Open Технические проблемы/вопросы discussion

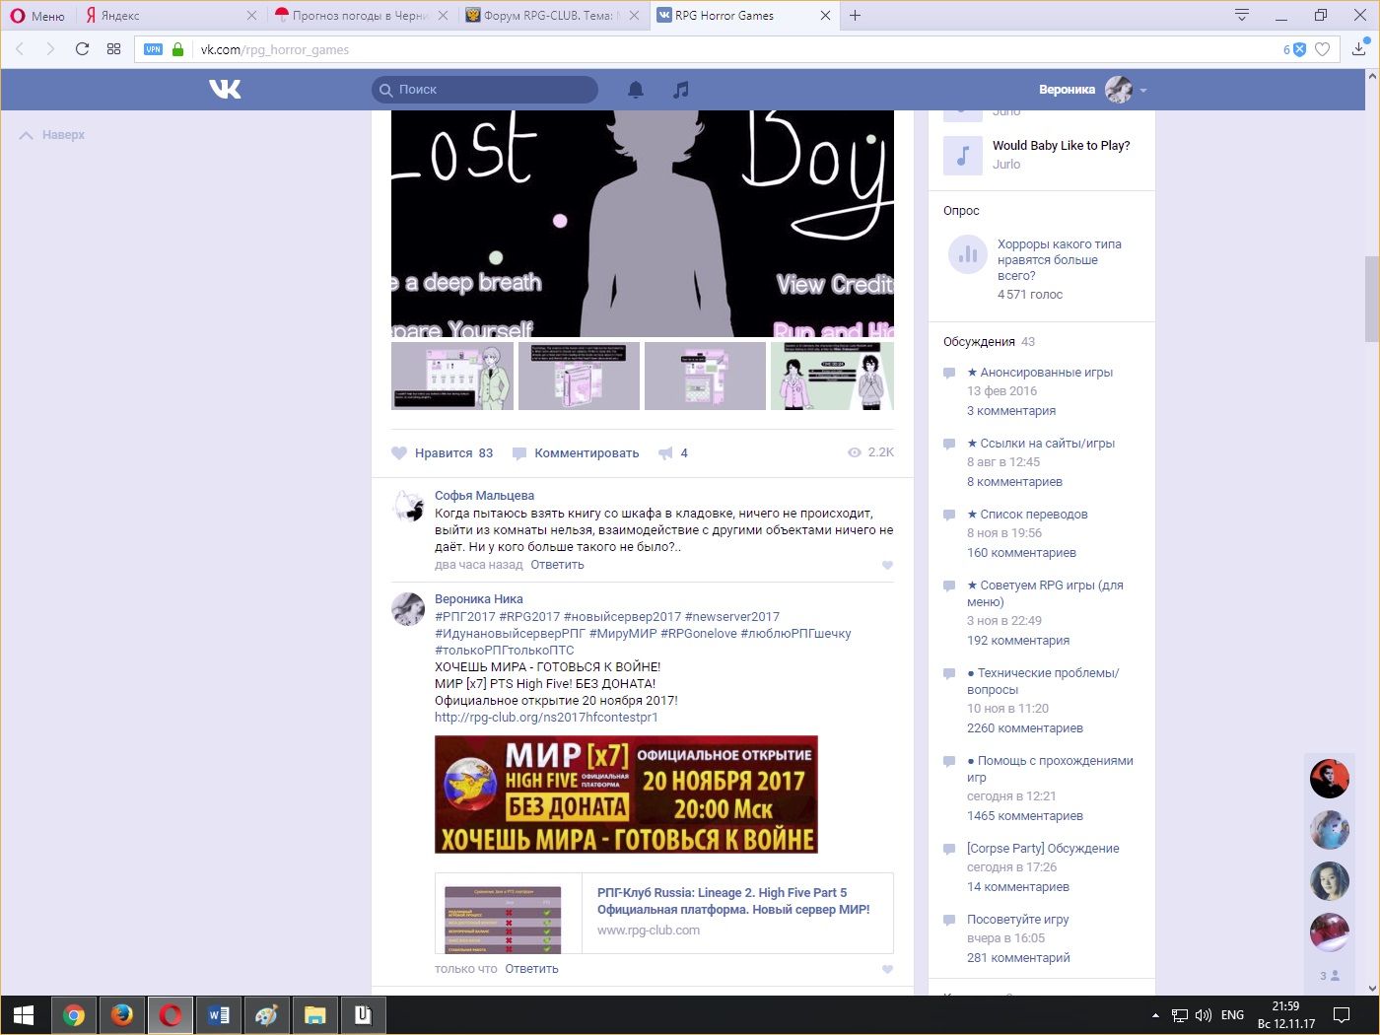coord(1043,681)
